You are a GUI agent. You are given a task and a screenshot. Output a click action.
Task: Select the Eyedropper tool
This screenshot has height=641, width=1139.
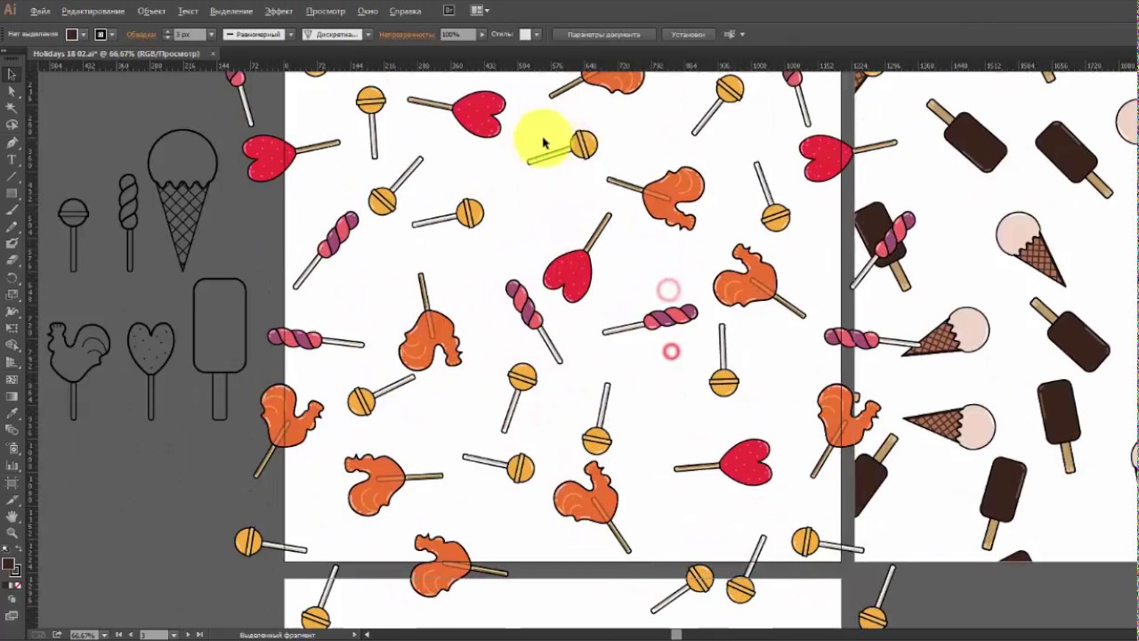12,414
